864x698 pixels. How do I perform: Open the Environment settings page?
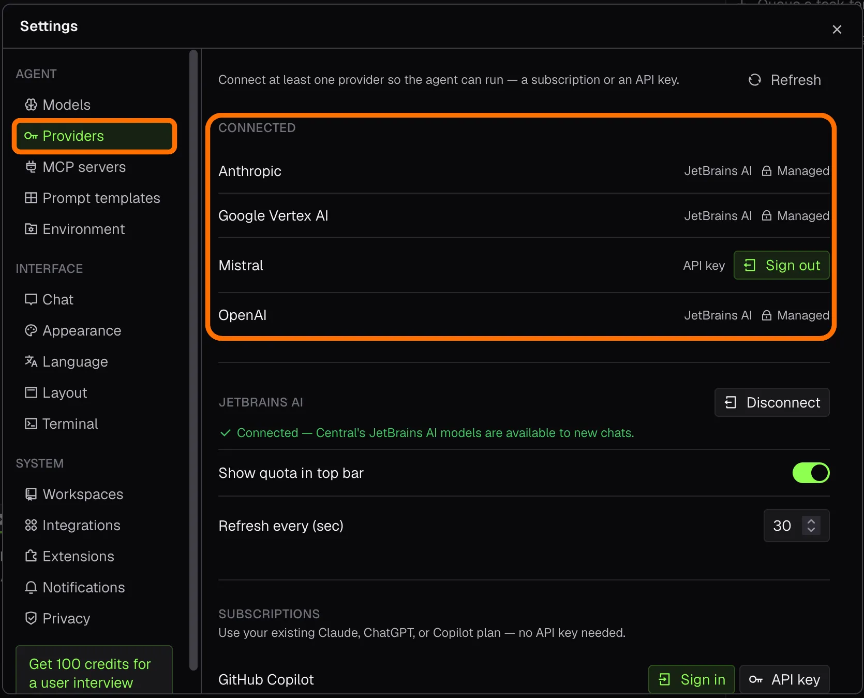(93, 229)
